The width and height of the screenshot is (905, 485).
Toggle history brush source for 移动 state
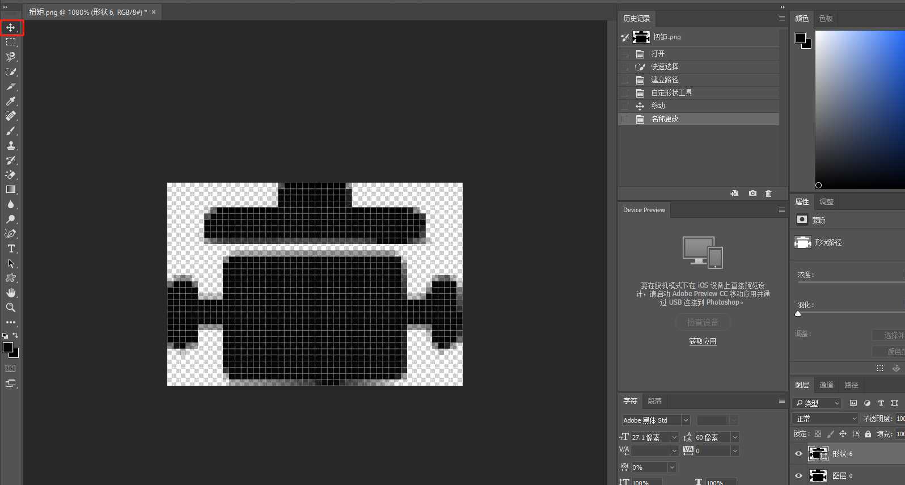tap(625, 106)
